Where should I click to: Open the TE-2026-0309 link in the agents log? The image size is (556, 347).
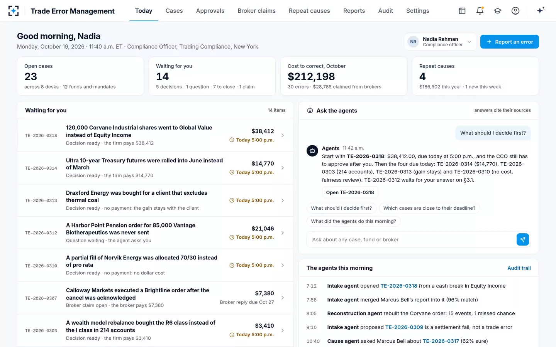[404, 327]
